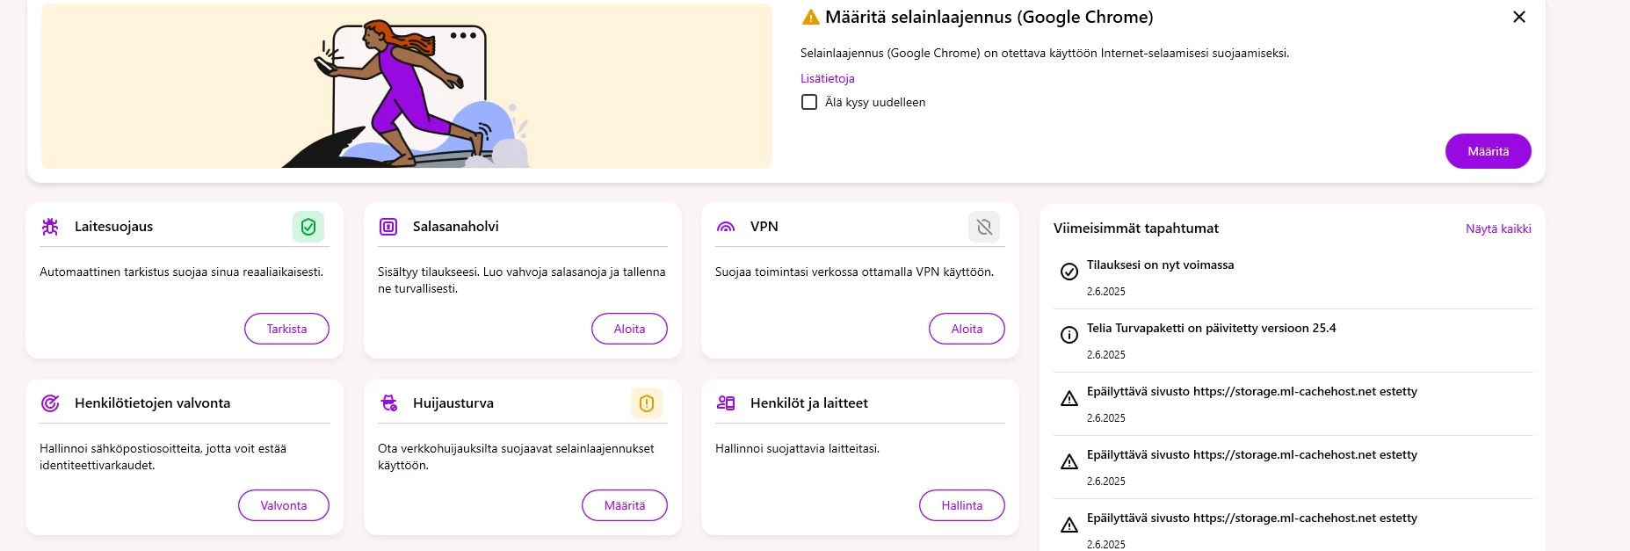Click Määritä in the Huijausturva card
Image resolution: width=1630 pixels, height=551 pixels.
point(625,505)
